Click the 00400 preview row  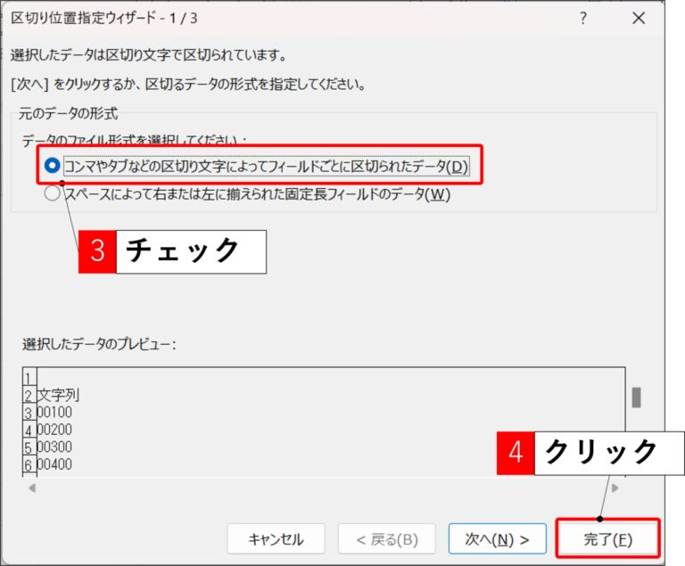coord(54,463)
